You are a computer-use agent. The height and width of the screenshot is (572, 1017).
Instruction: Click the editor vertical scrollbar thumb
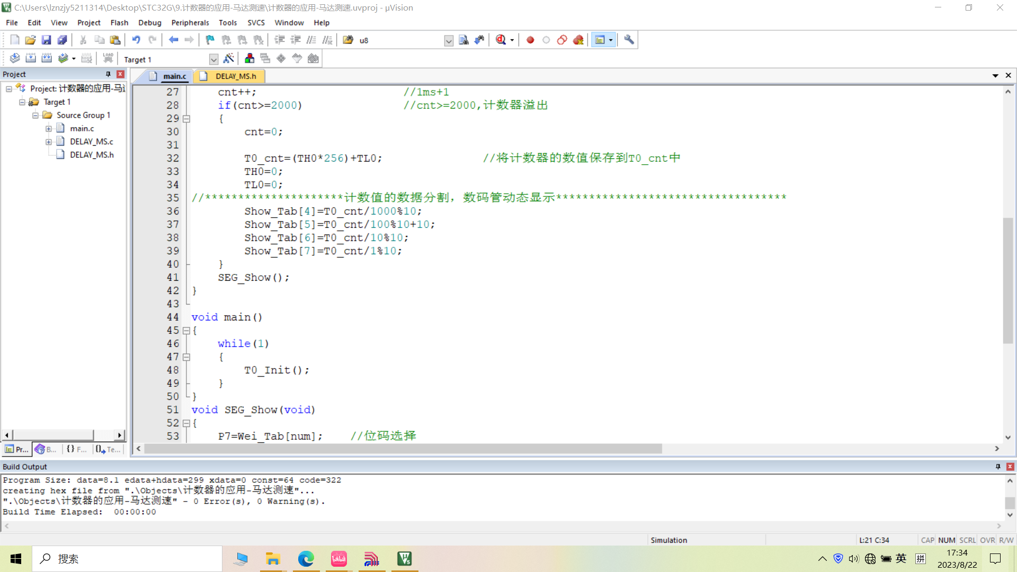pos(1008,280)
